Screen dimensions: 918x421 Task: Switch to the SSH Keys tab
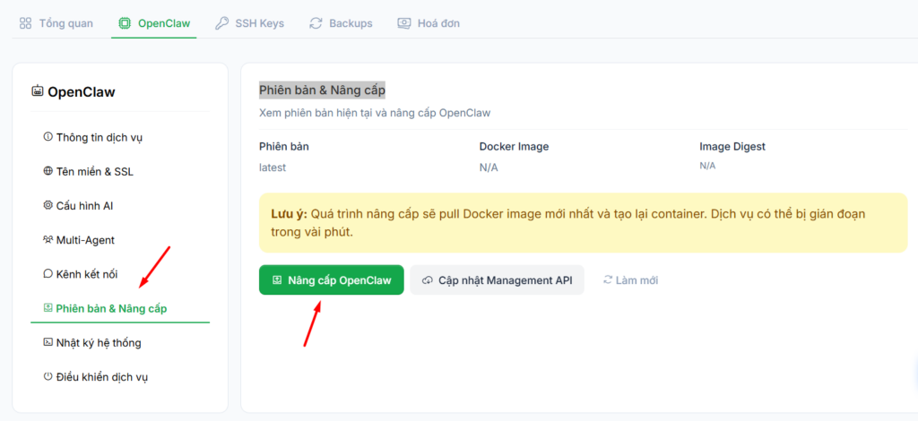pos(250,23)
